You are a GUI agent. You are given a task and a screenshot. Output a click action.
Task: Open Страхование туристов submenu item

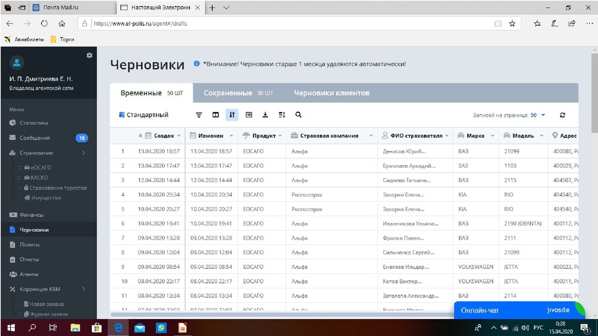(55, 187)
